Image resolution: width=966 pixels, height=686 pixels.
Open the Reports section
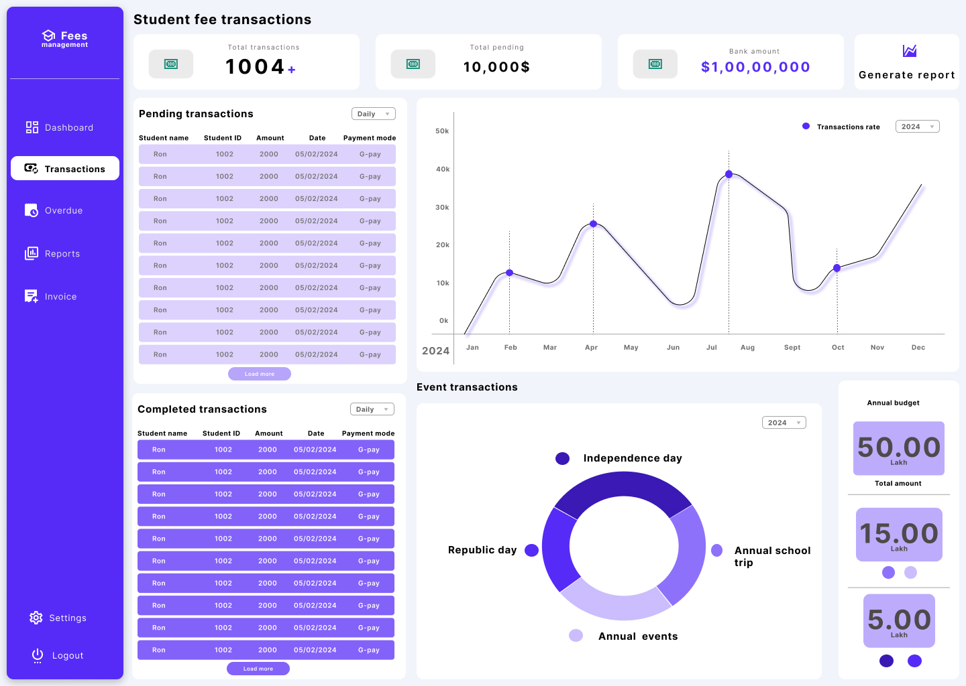[62, 253]
